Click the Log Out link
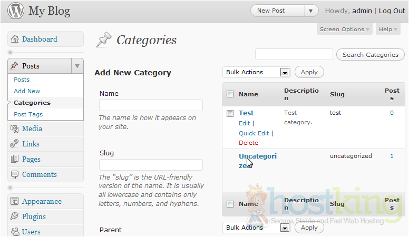This screenshot has width=409, height=237. (x=392, y=11)
